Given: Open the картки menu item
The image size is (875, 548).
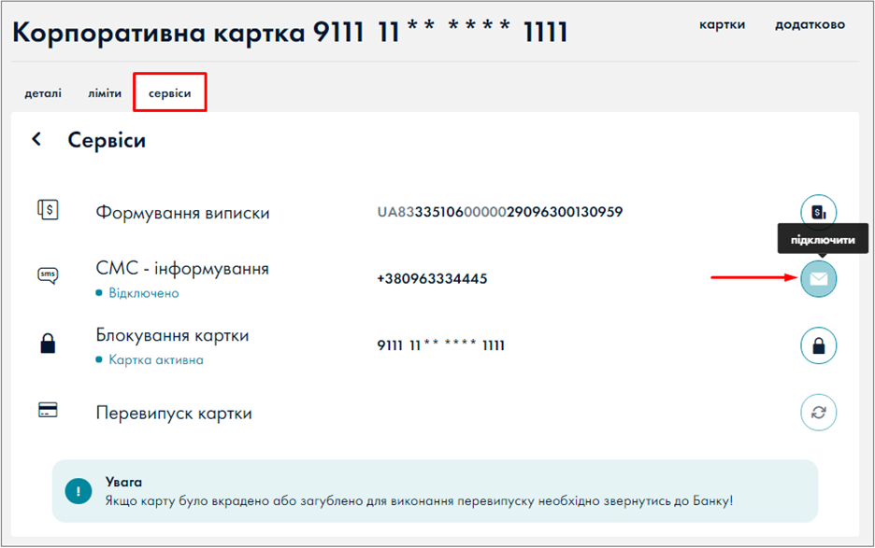Looking at the screenshot, I should tap(722, 25).
